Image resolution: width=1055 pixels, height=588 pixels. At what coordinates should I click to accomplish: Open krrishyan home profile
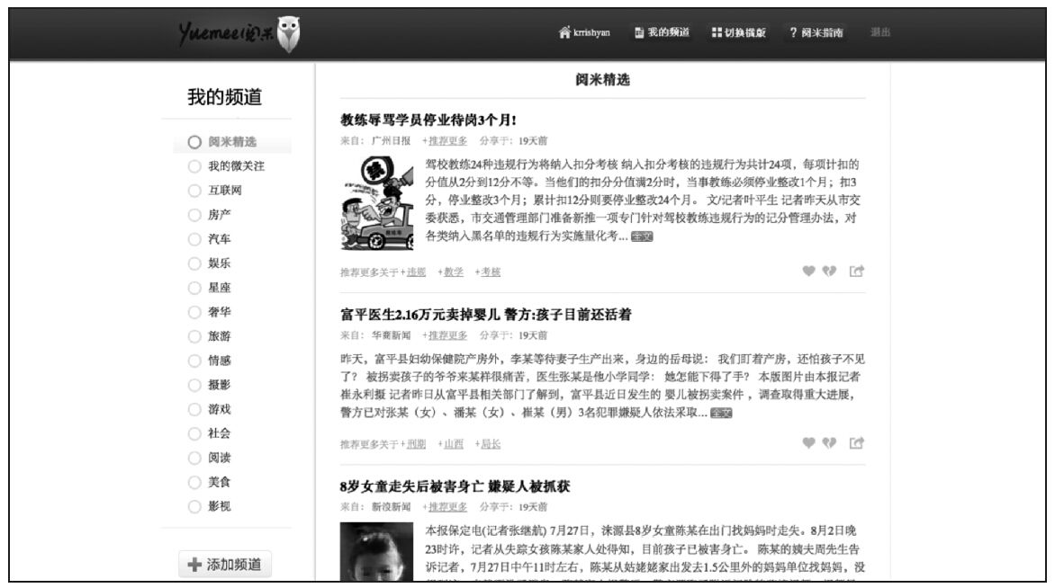584,32
